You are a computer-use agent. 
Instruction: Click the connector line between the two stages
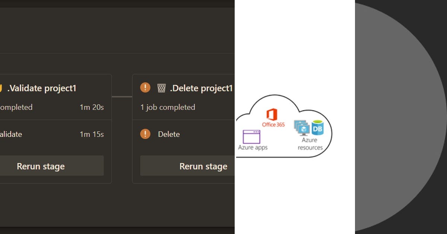[x=122, y=97]
